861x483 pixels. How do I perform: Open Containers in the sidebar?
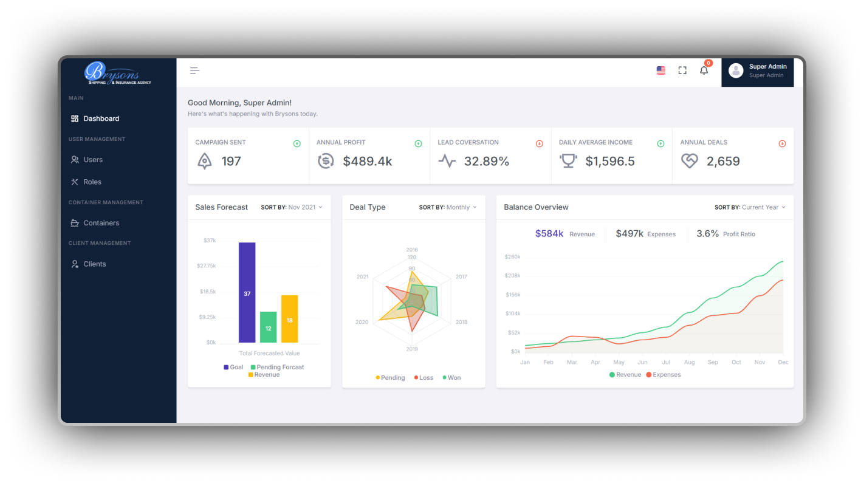[x=101, y=223]
